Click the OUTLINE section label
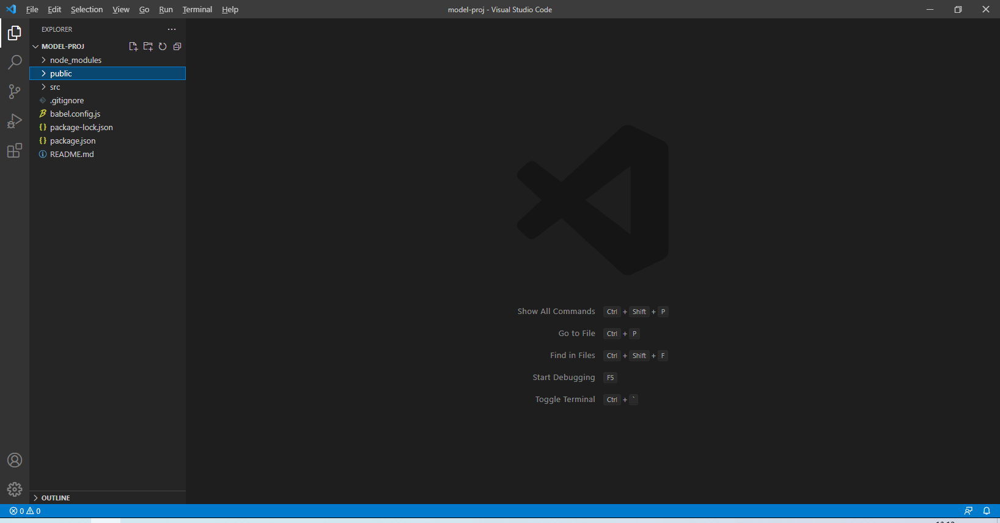This screenshot has height=523, width=1000. (x=56, y=498)
